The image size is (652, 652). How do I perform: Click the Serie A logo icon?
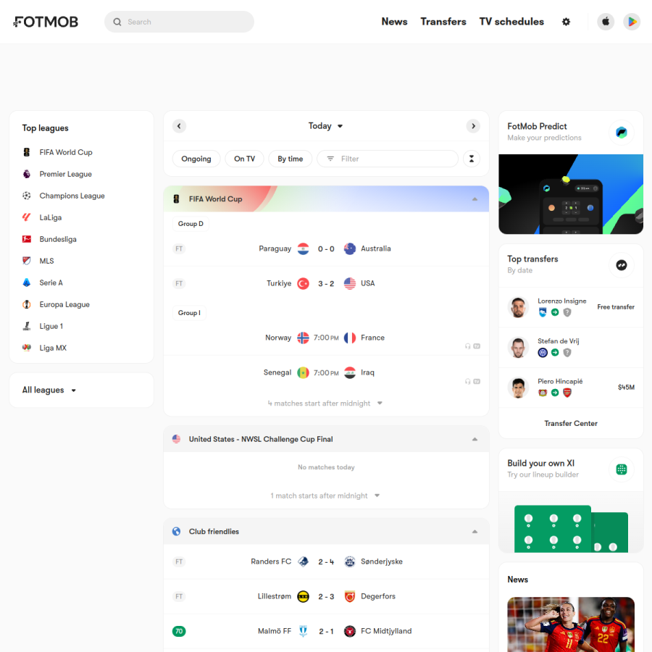coord(27,283)
